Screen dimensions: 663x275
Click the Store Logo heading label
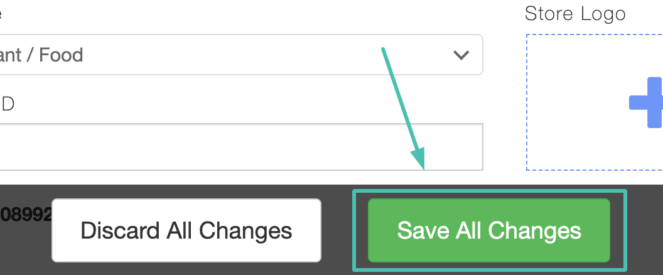point(575,14)
